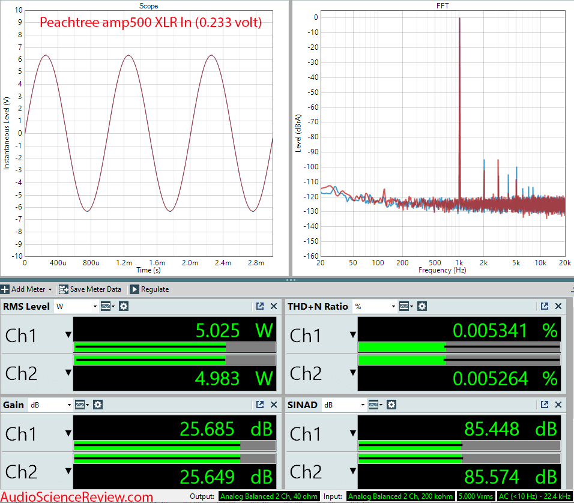This screenshot has height=503, width=574.
Task: Click RMS Level Ch1 bar meter
Action: pyautogui.click(x=175, y=347)
